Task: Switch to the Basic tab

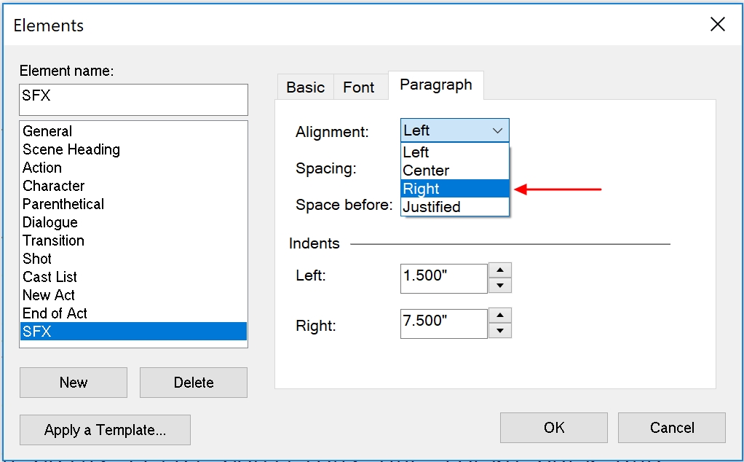Action: [x=305, y=87]
